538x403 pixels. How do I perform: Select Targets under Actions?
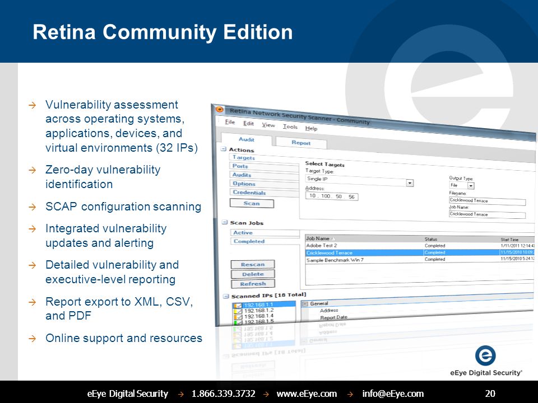(x=263, y=158)
